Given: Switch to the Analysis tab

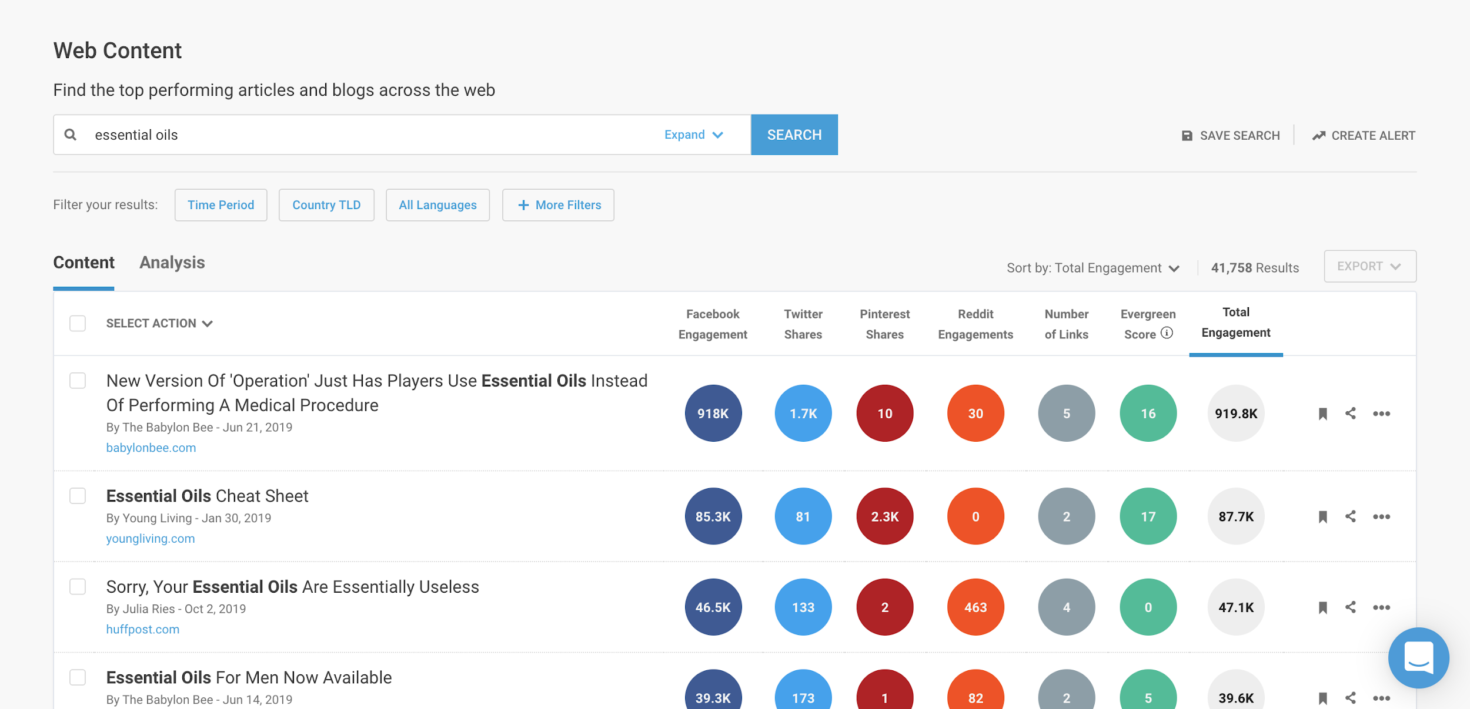Looking at the screenshot, I should point(172,263).
